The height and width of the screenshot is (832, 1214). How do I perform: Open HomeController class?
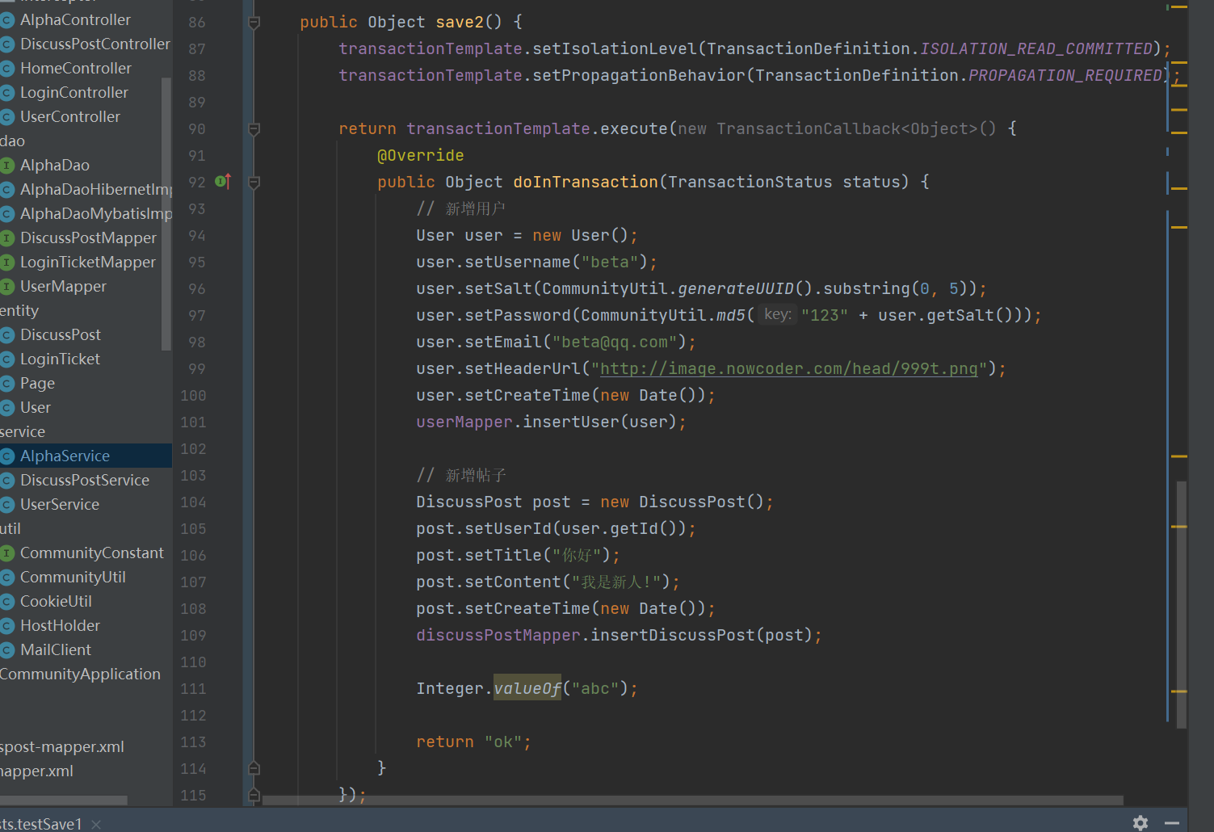point(75,68)
